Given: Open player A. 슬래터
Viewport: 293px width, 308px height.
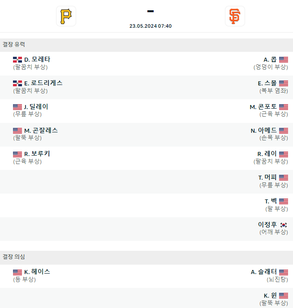Looking at the screenshot, I should (x=264, y=272).
